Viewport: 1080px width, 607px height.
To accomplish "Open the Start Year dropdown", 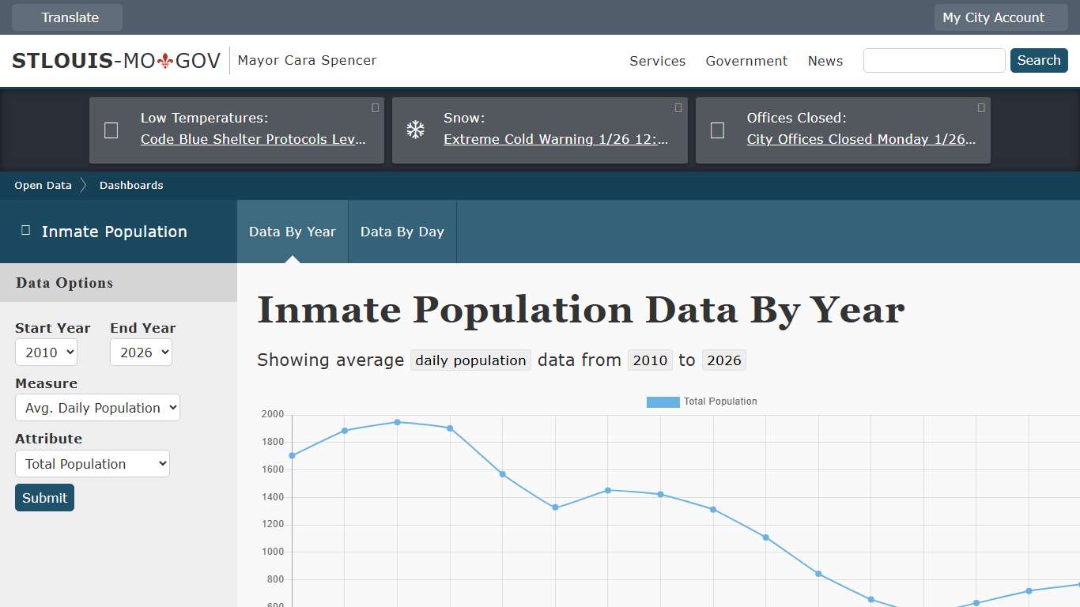I will click(x=46, y=353).
